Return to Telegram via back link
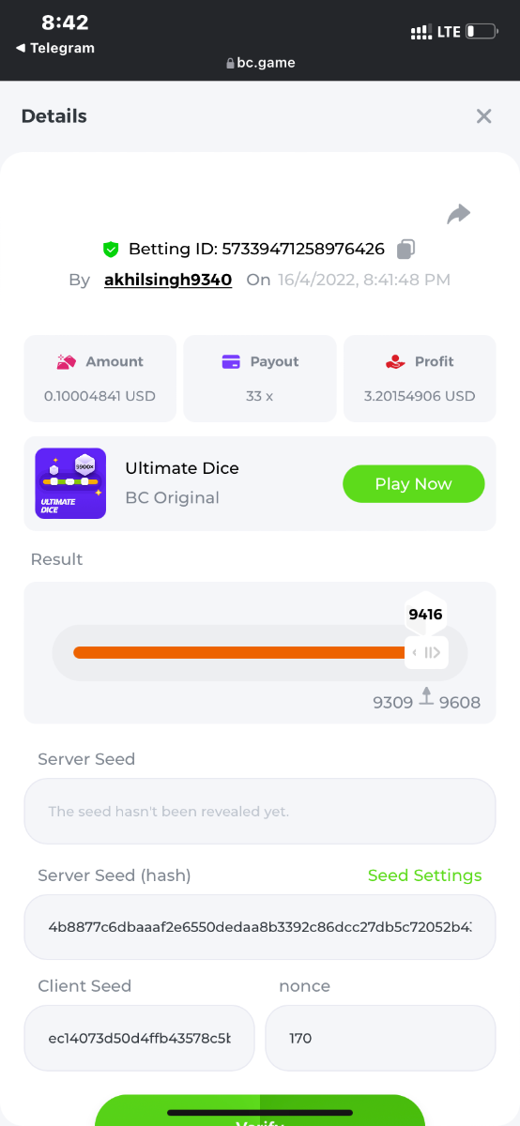 (x=55, y=48)
